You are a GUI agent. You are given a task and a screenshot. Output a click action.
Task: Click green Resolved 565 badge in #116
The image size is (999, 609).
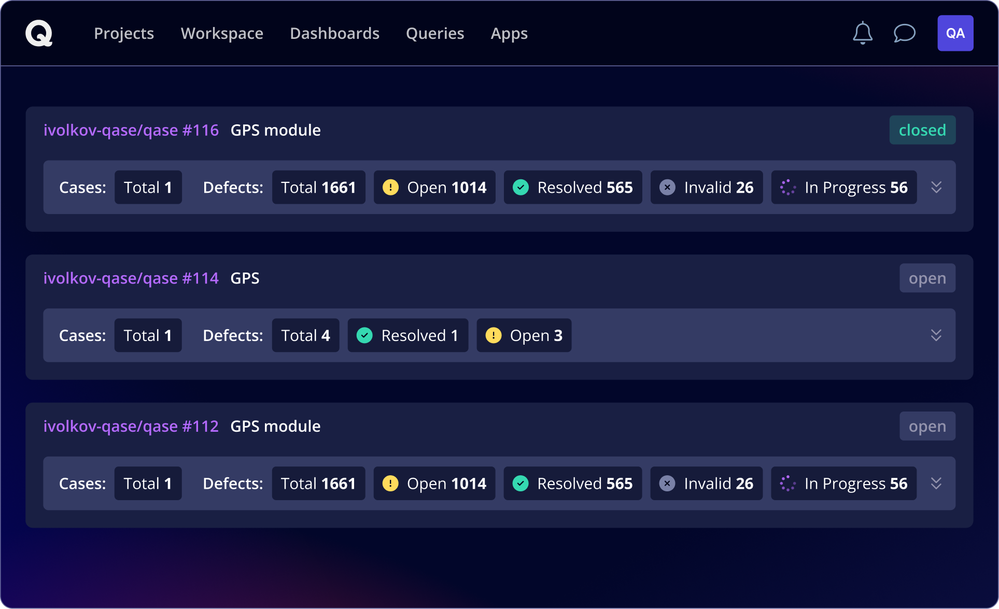tap(572, 187)
